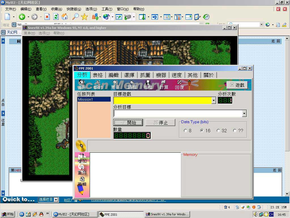Click the recycle bin icon in MyIE2 status bar

(x=225, y=207)
